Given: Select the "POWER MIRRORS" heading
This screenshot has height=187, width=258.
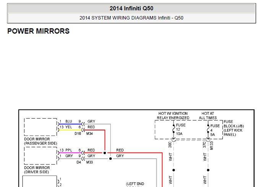Looking at the screenshot, I should (38, 31).
